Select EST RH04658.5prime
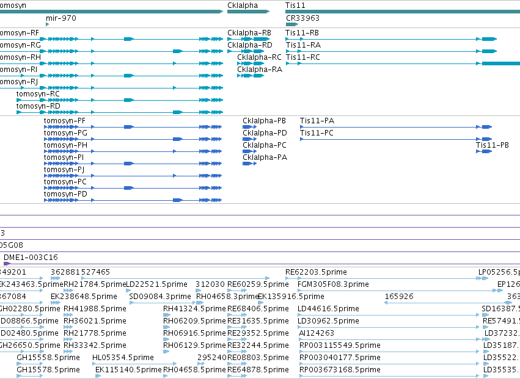Screen dimensions: 520x379 (x=194, y=370)
